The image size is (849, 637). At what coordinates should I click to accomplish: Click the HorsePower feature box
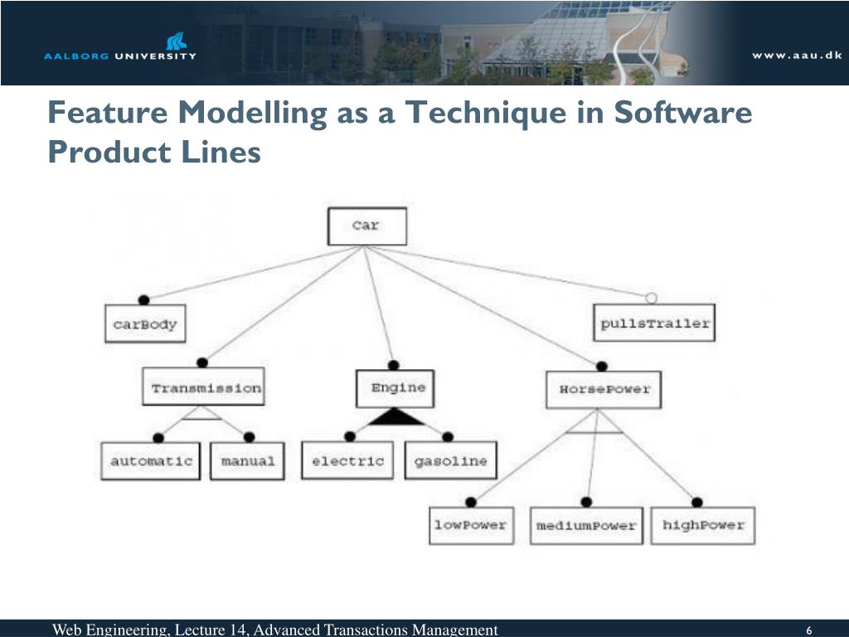click(x=604, y=390)
